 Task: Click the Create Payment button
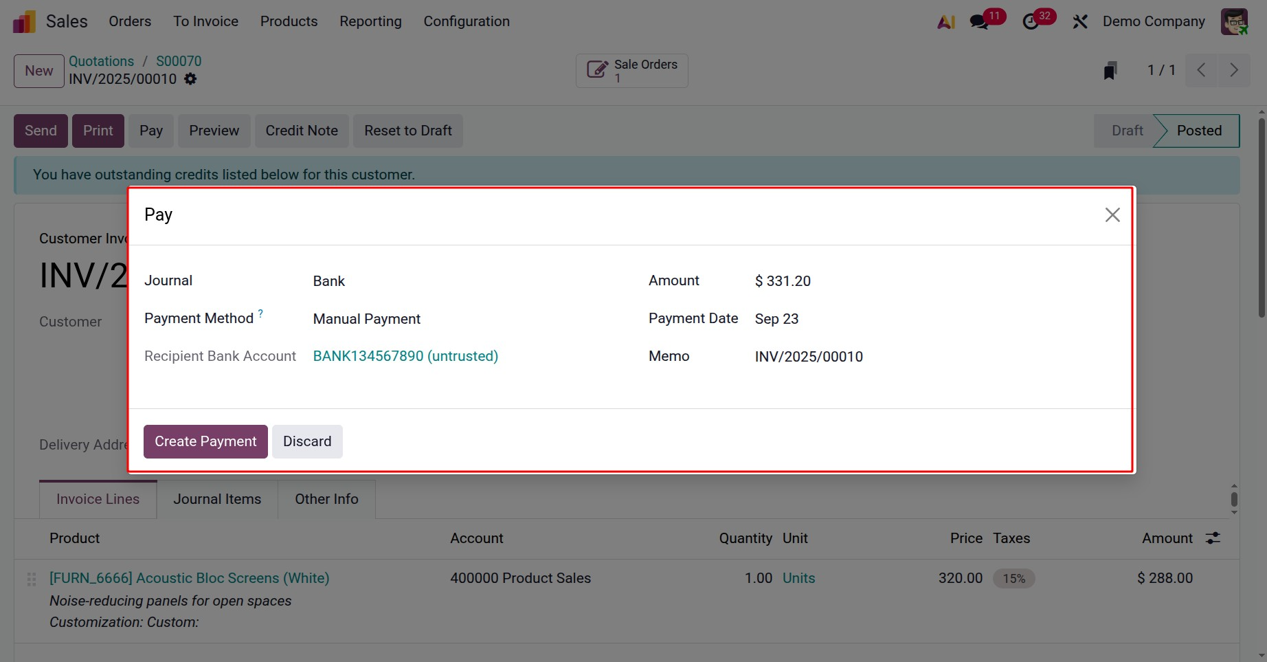click(x=205, y=441)
